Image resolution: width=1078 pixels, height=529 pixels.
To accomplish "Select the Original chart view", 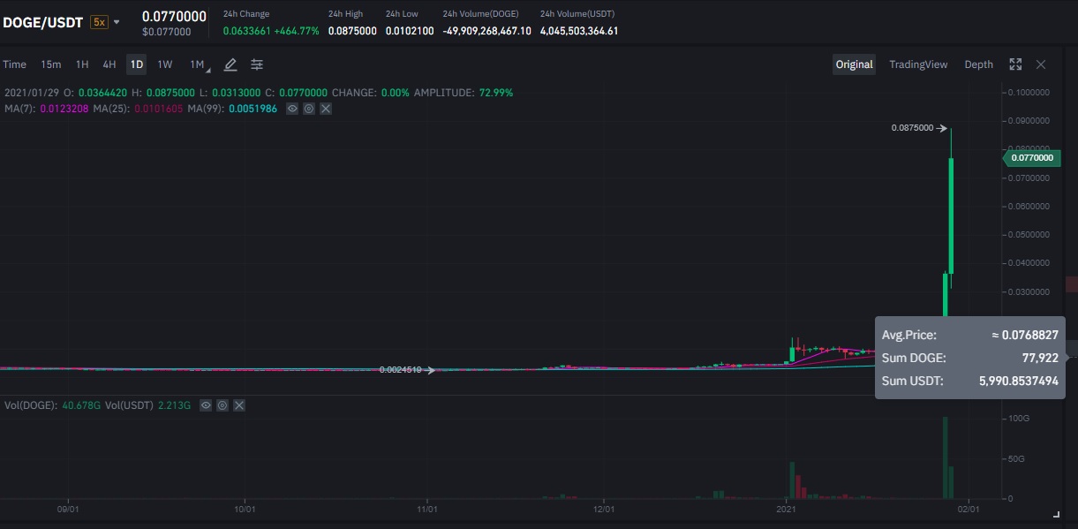I will click(854, 64).
